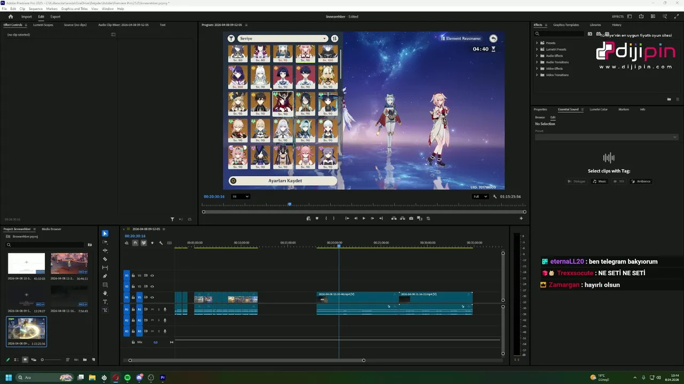Play the Program monitor
The image size is (684, 384).
coord(364,218)
